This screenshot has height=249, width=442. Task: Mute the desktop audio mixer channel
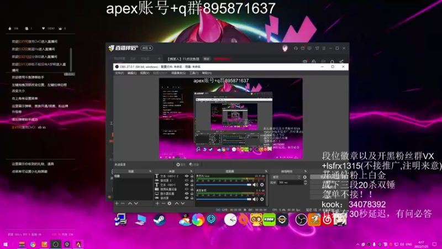[x=255, y=199]
